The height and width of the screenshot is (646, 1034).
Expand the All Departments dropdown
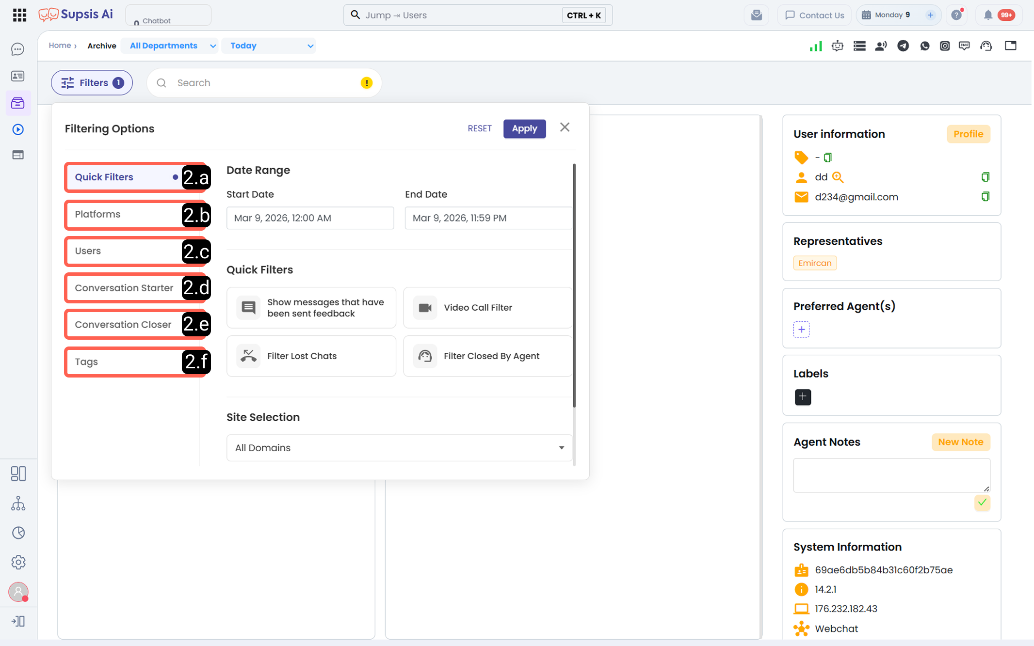[170, 46]
